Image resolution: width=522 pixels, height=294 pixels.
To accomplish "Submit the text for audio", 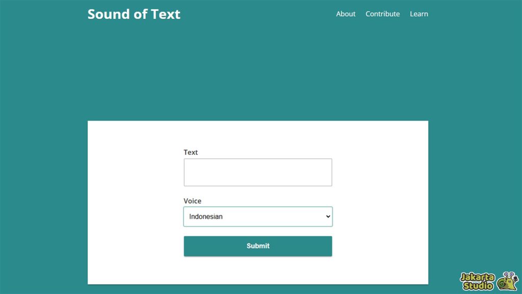I will tap(257, 246).
